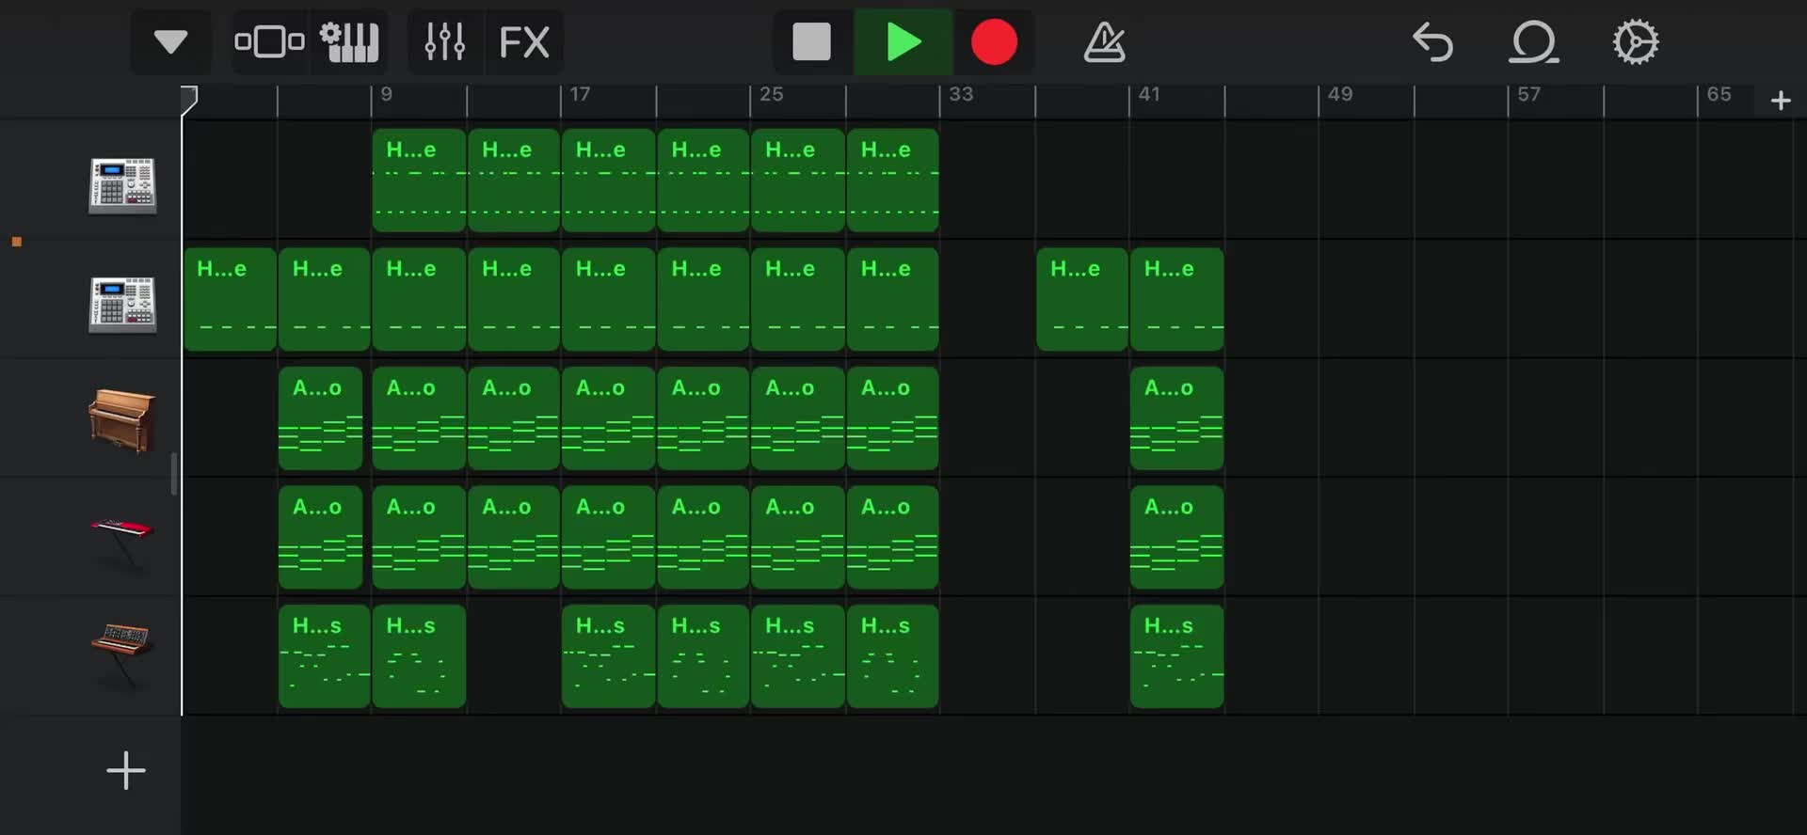
Task: Undo the last action
Action: point(1432,42)
